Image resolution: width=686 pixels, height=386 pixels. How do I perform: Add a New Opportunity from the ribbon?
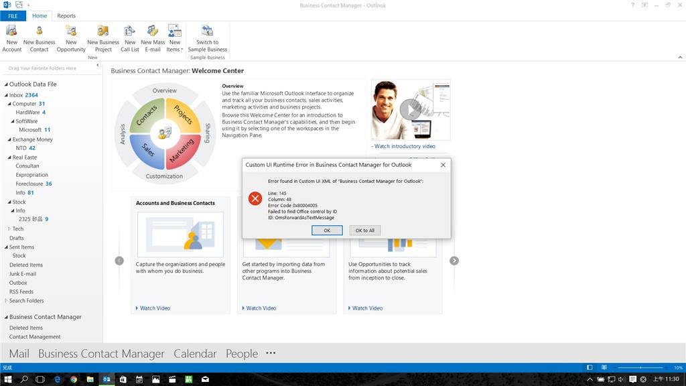[x=71, y=38]
